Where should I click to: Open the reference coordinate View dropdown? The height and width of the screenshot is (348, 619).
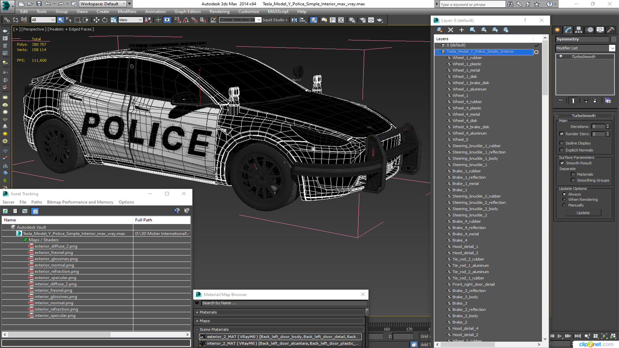click(130, 20)
